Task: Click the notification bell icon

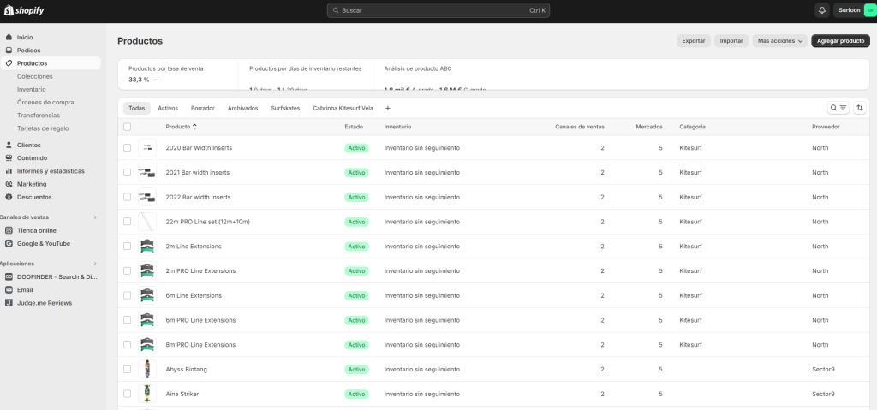Action: [x=822, y=10]
